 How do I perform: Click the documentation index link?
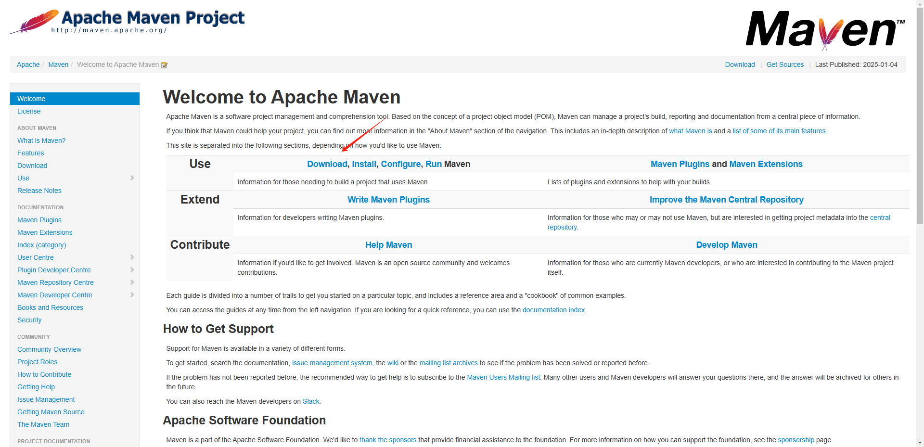[x=553, y=310]
